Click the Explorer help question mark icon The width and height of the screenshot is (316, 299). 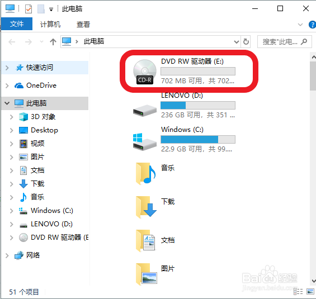(312, 25)
